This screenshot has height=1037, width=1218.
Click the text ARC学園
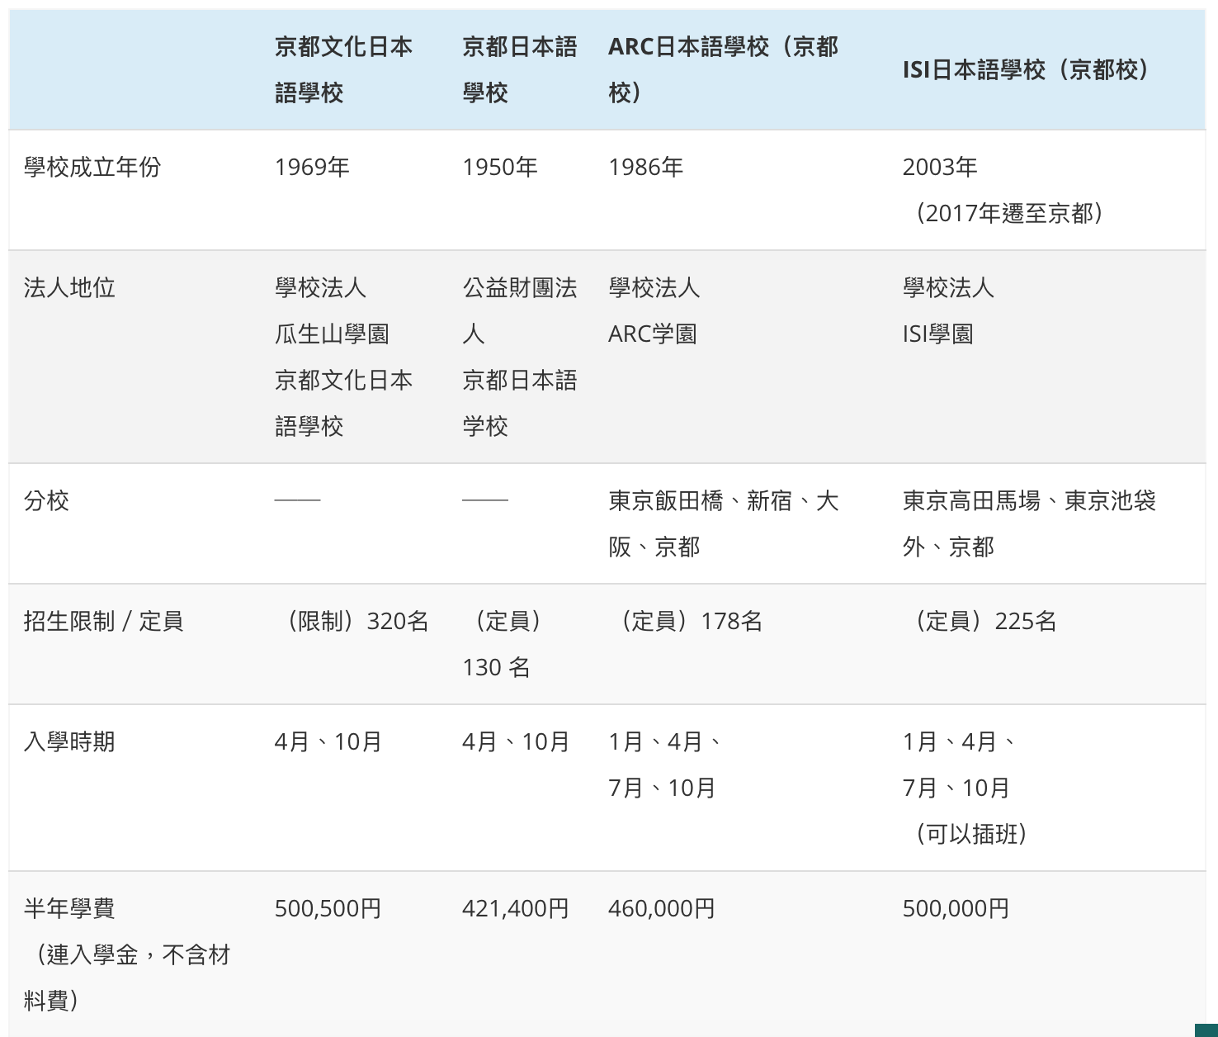coord(653,334)
